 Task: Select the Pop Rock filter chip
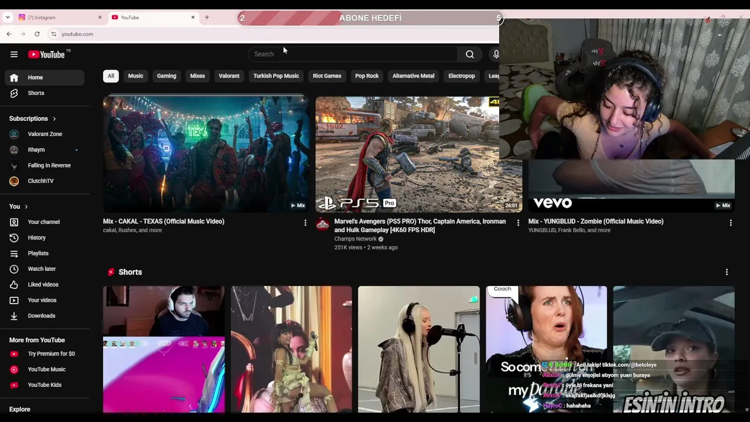(x=367, y=76)
